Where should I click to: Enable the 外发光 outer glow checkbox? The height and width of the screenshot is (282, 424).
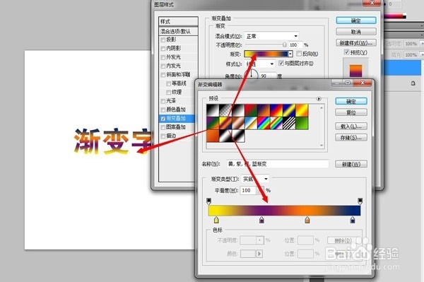coord(163,57)
